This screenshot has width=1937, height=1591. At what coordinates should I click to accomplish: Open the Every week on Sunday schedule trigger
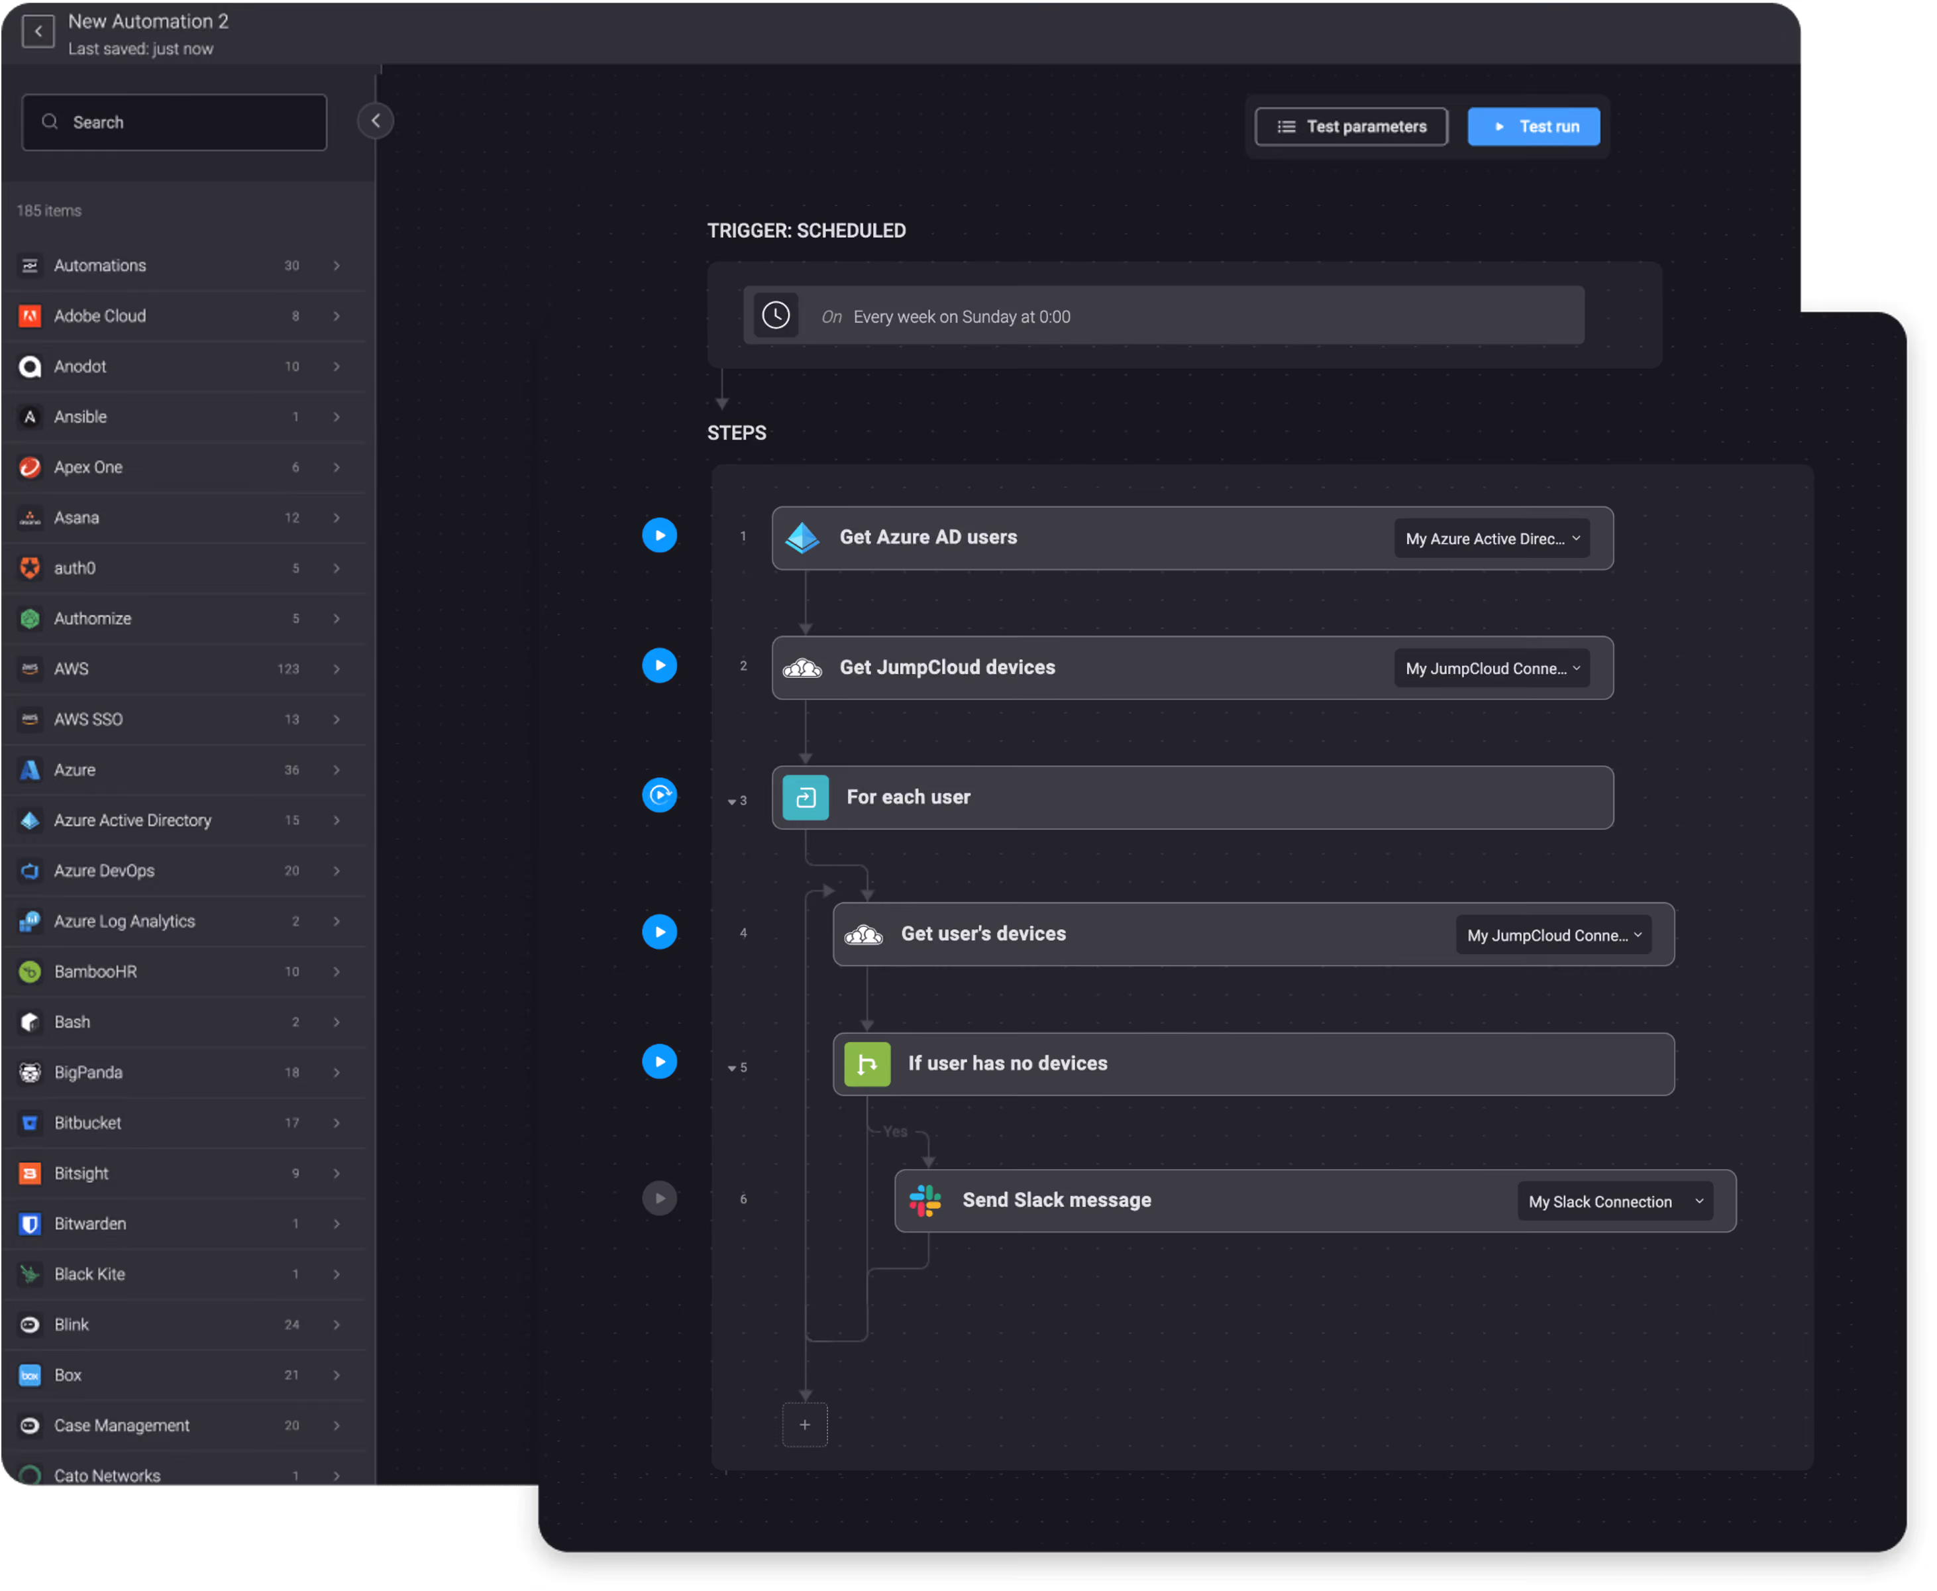pyautogui.click(x=1165, y=316)
